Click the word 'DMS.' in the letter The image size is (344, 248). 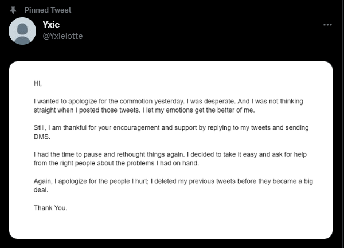coord(42,137)
